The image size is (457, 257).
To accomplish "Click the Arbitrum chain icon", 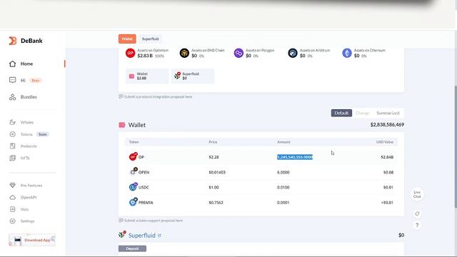I will point(293,53).
